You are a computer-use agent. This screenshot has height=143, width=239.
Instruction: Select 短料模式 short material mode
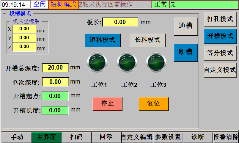click(x=103, y=40)
